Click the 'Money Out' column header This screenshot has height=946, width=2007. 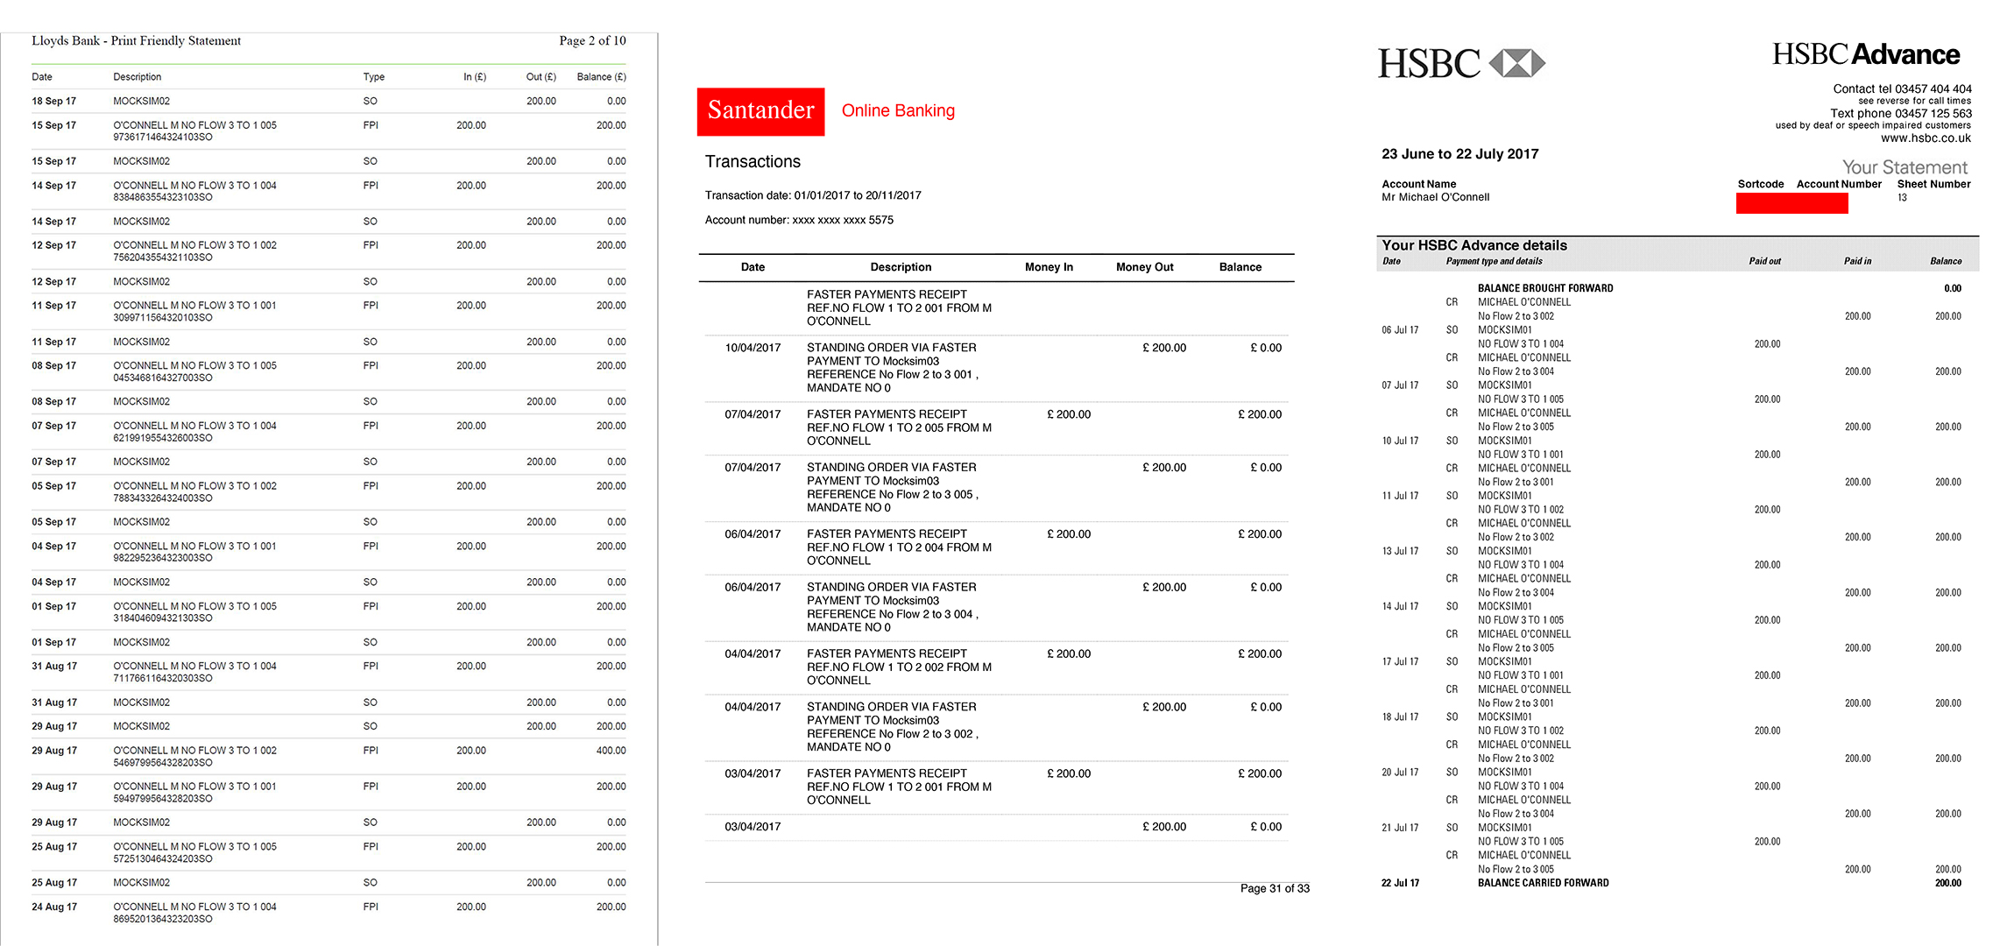click(1144, 267)
